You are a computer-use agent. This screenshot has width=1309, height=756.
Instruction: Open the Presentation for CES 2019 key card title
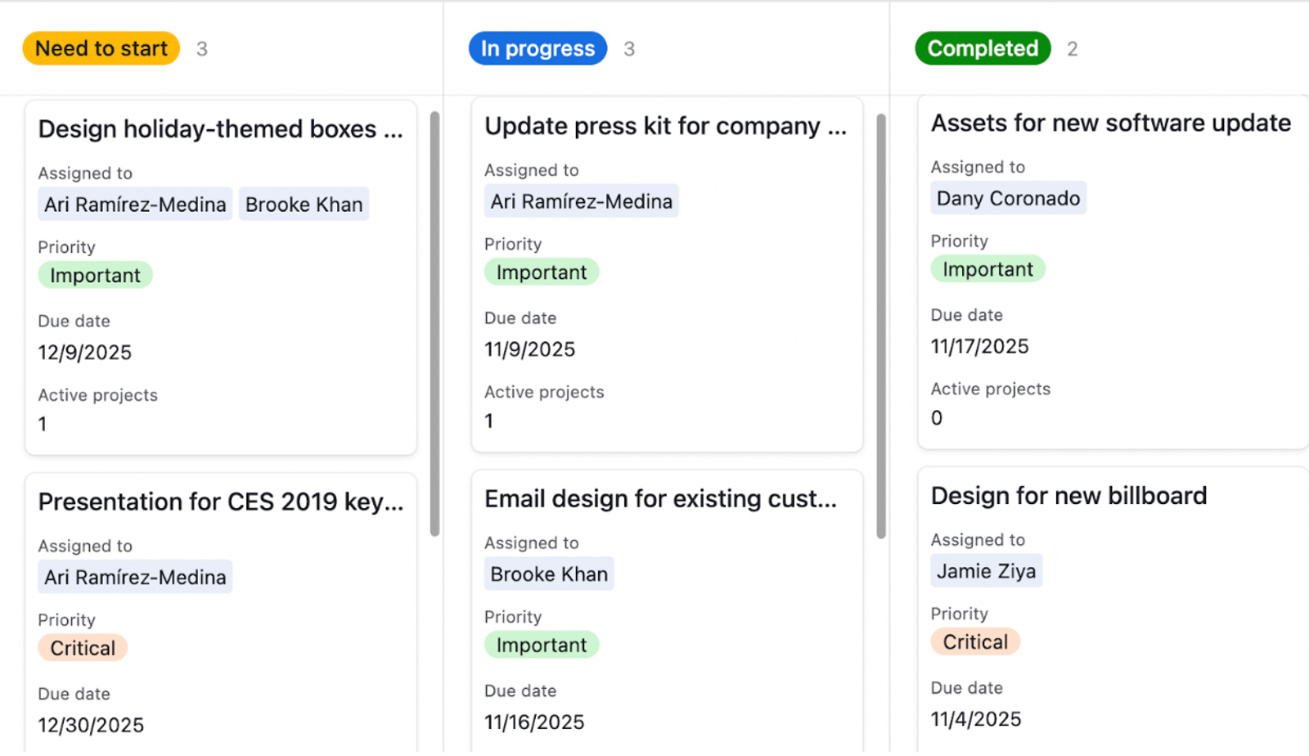[x=221, y=502]
